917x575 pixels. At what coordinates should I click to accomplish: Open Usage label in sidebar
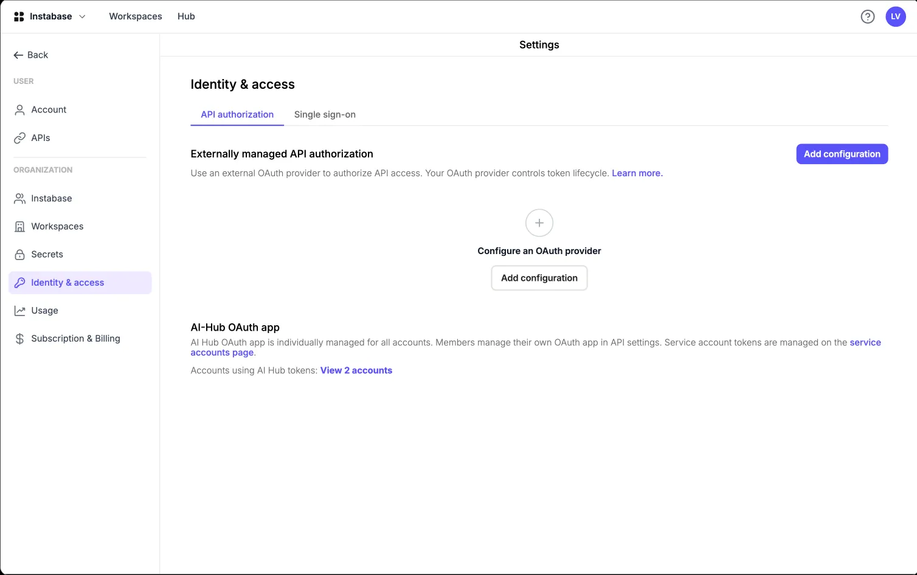tap(44, 311)
